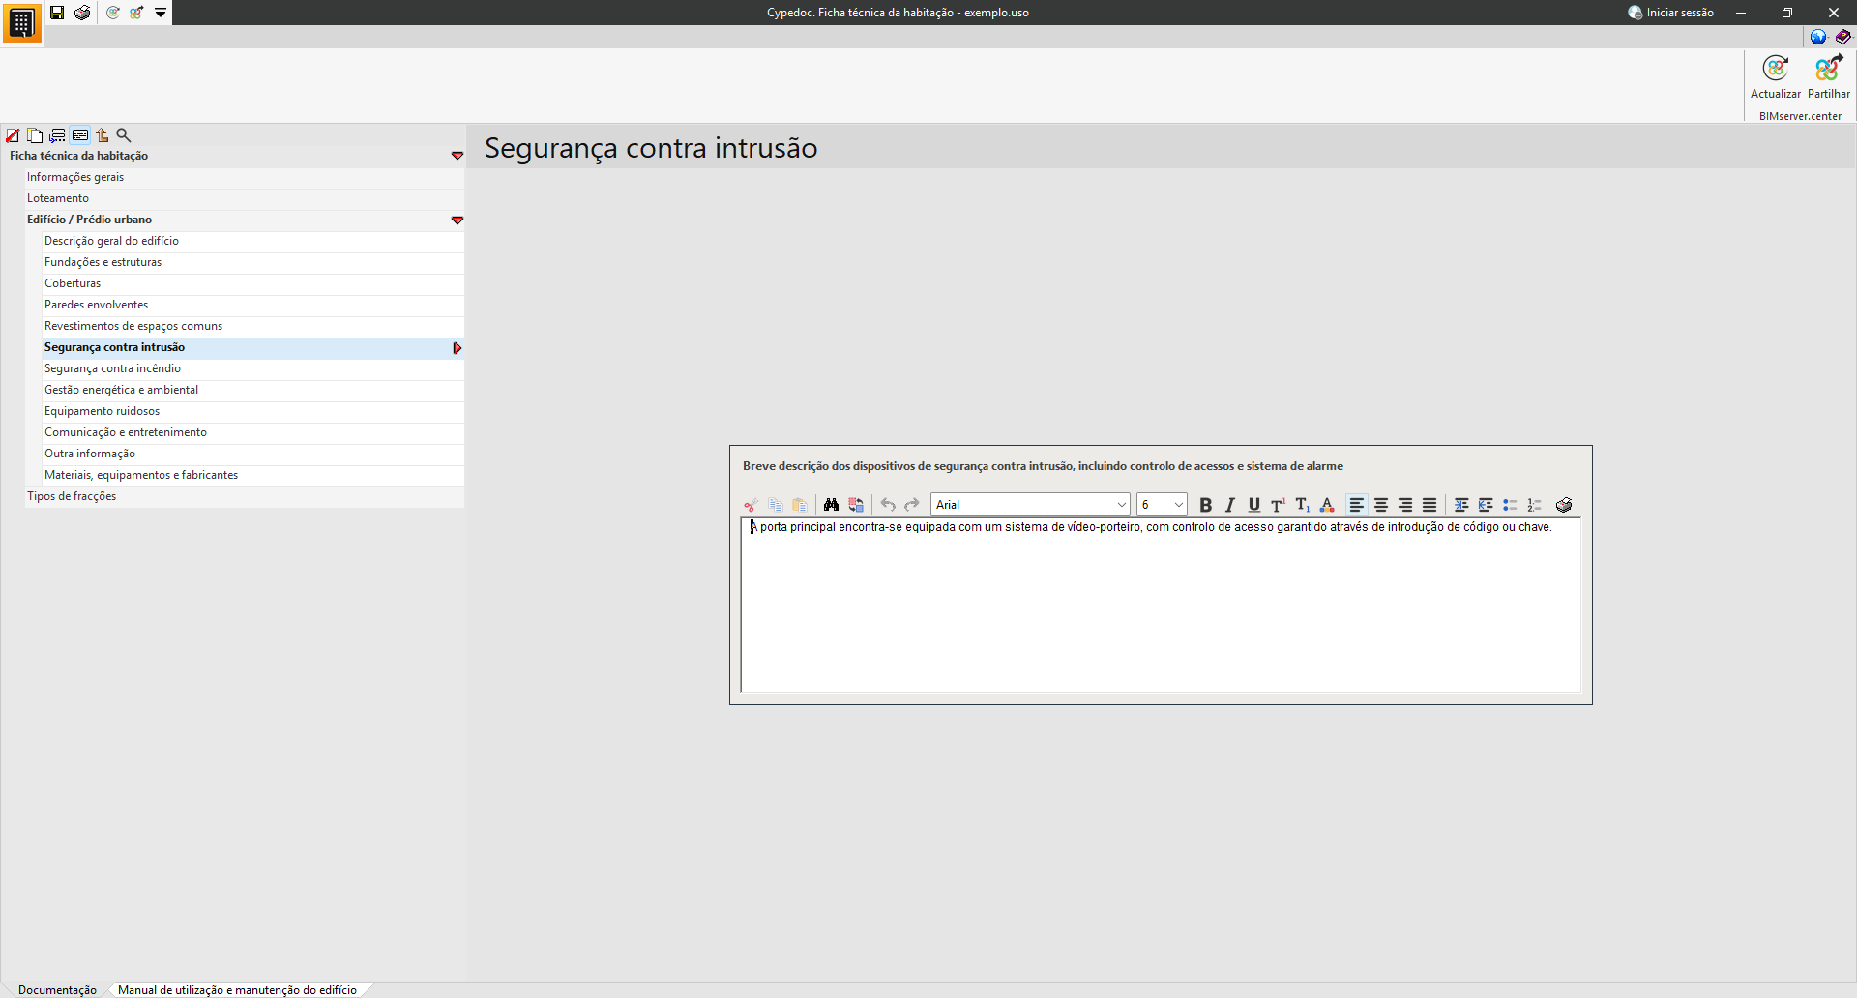The image size is (1857, 998).
Task: Click Iniciar sessão to sign in
Action: pyautogui.click(x=1671, y=13)
